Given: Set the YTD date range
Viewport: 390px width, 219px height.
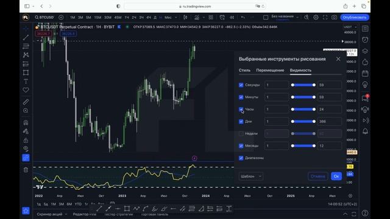Looking at the screenshot, I should pyautogui.click(x=78, y=204).
